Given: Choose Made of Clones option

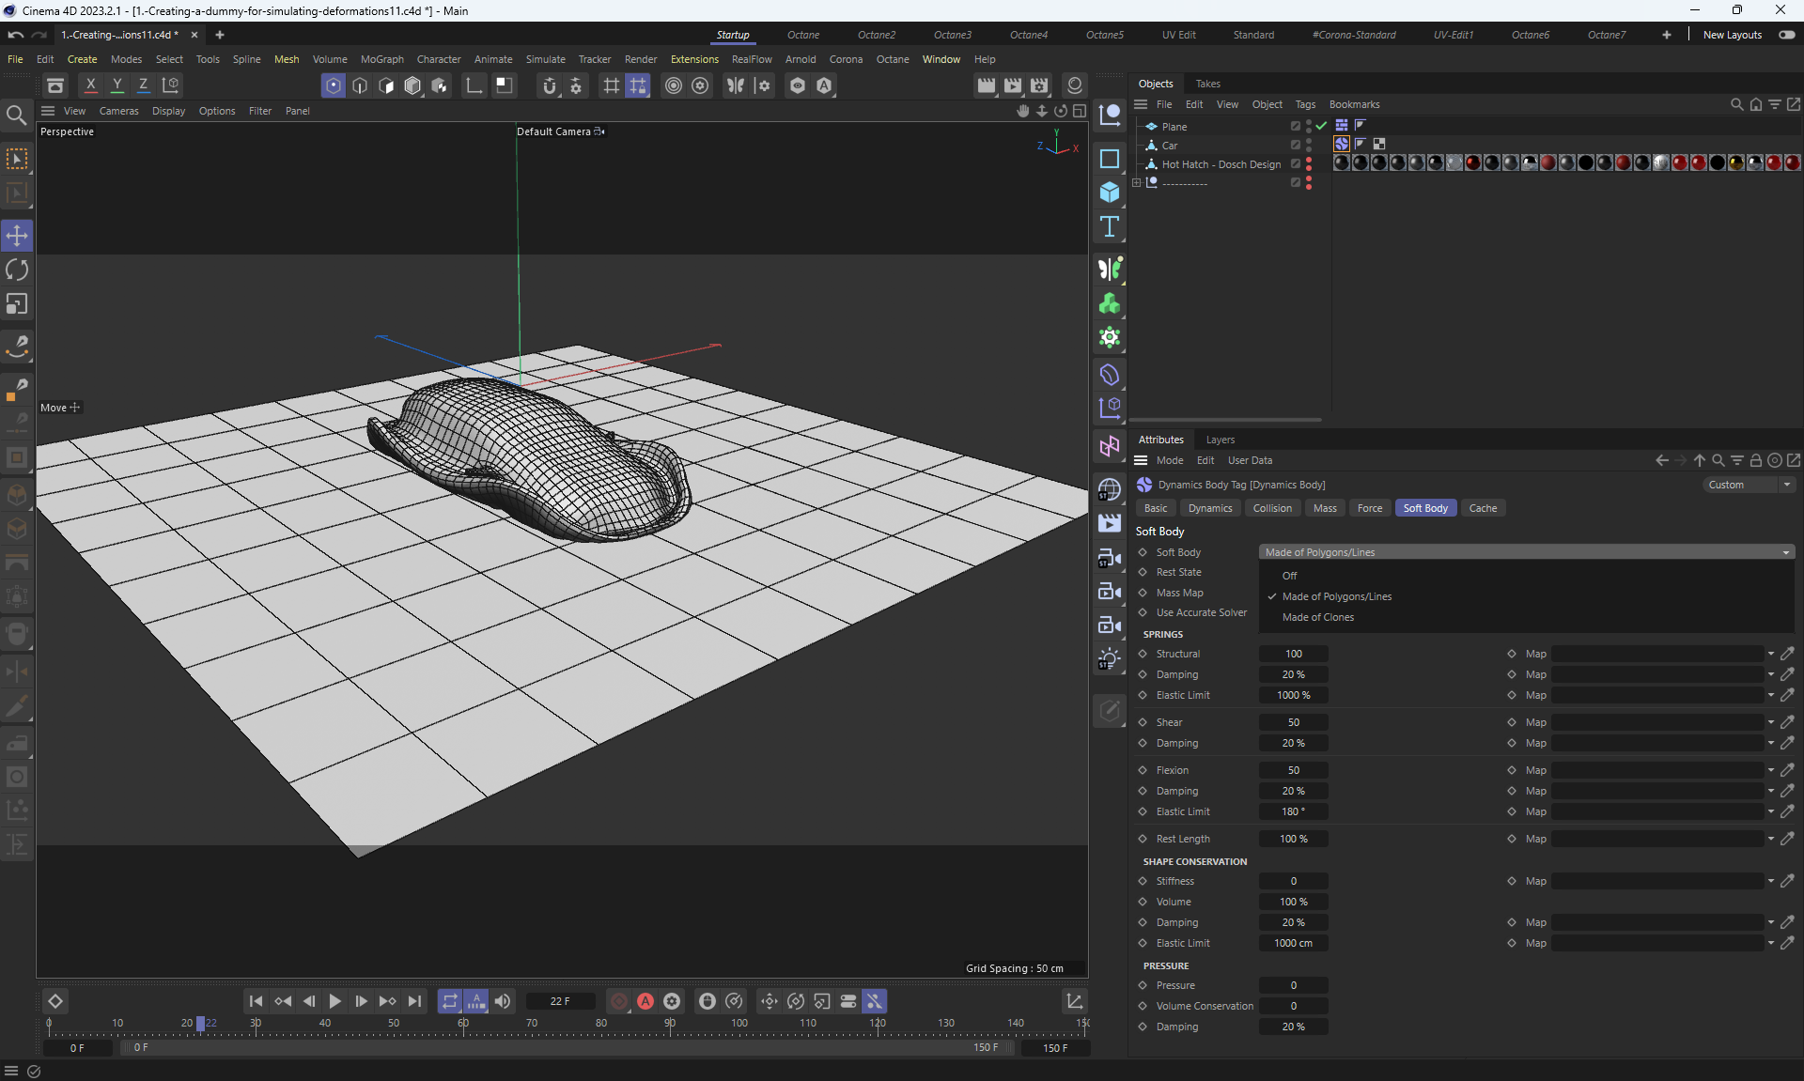Looking at the screenshot, I should tap(1317, 617).
